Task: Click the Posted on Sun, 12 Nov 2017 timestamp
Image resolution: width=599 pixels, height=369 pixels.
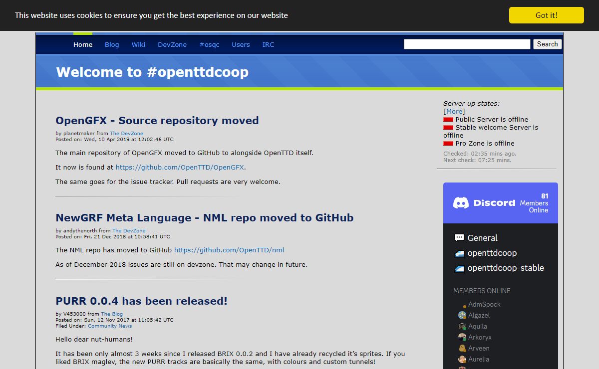Action: tap(114, 320)
